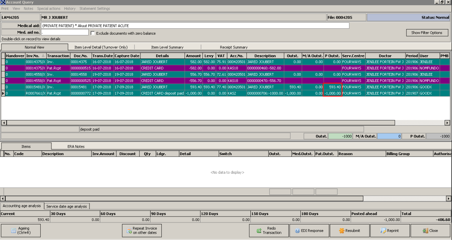Switch to Item Level Summary tab
Viewport: 452px width, 240px height.
click(167, 47)
